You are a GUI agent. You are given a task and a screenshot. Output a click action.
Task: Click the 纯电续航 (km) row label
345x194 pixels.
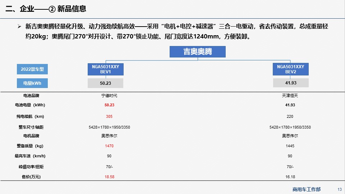coord(30,116)
